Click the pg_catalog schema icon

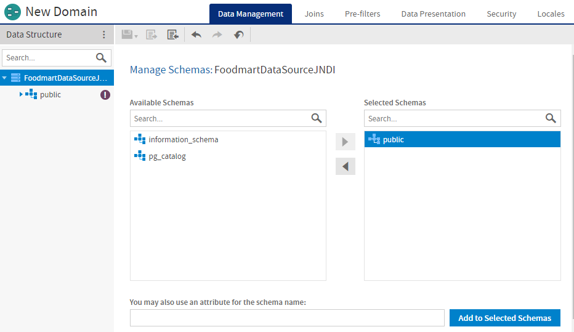tap(140, 156)
